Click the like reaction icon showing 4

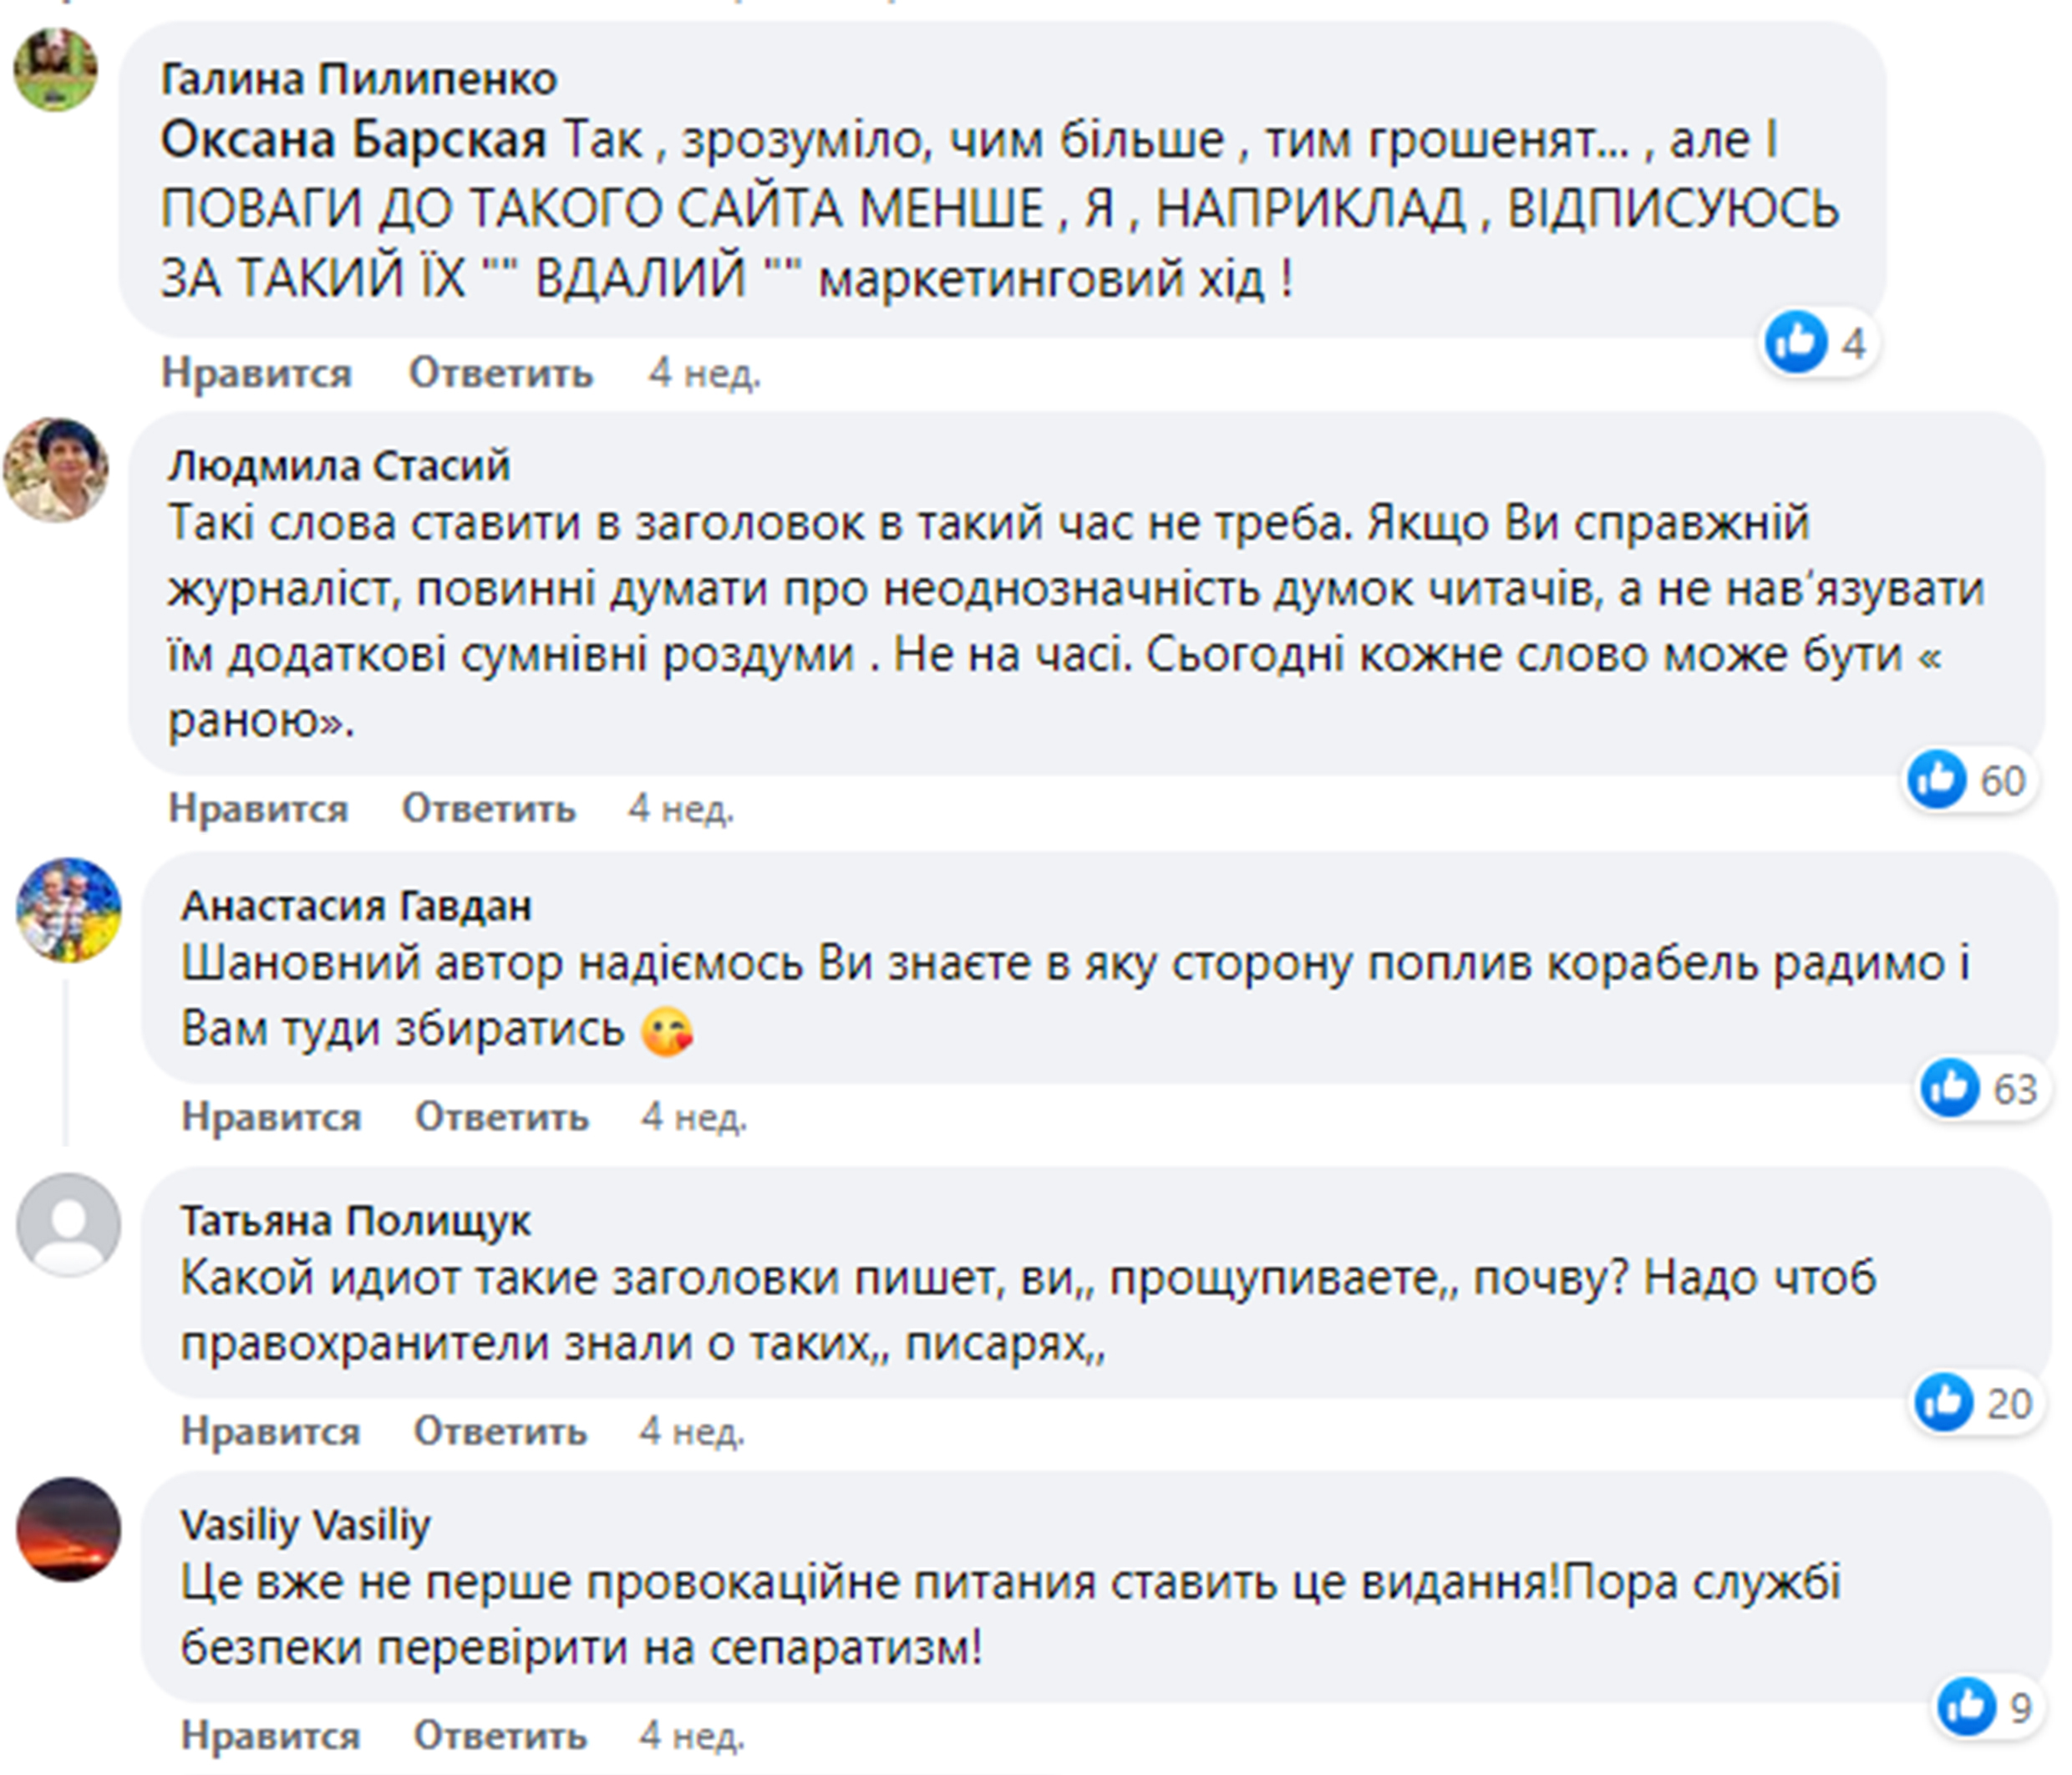click(1796, 342)
